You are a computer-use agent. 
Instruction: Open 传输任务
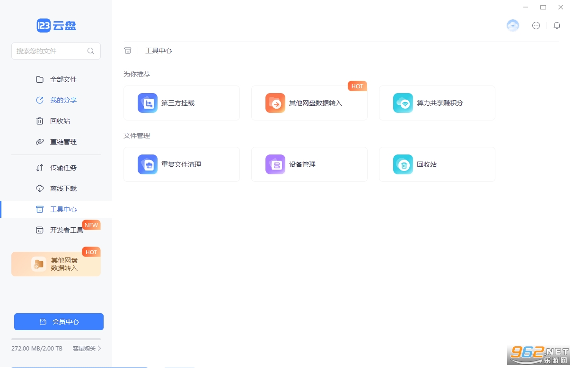(56, 168)
